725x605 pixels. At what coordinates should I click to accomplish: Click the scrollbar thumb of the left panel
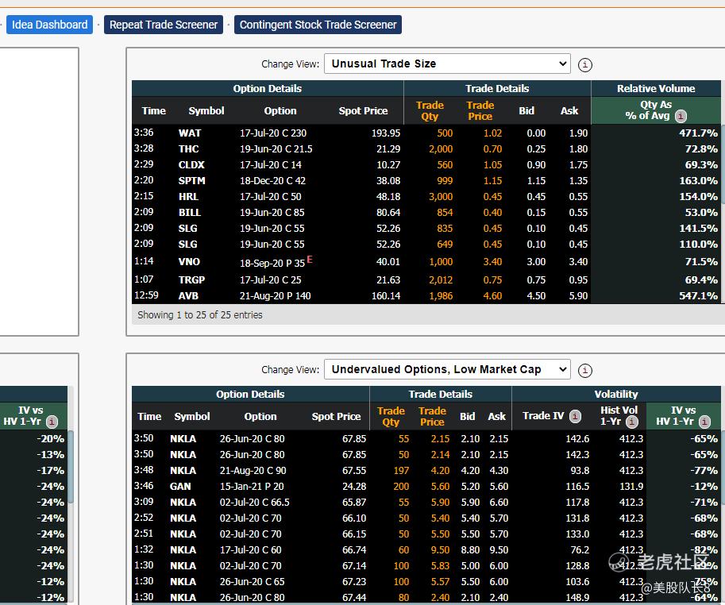71,466
